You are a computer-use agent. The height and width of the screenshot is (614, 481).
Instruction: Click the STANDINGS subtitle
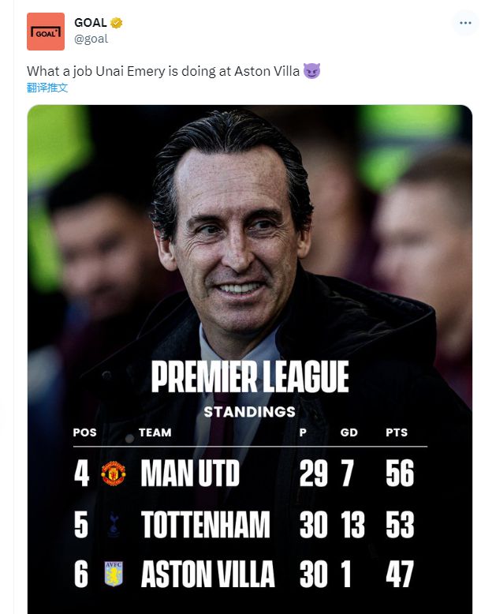[249, 411]
